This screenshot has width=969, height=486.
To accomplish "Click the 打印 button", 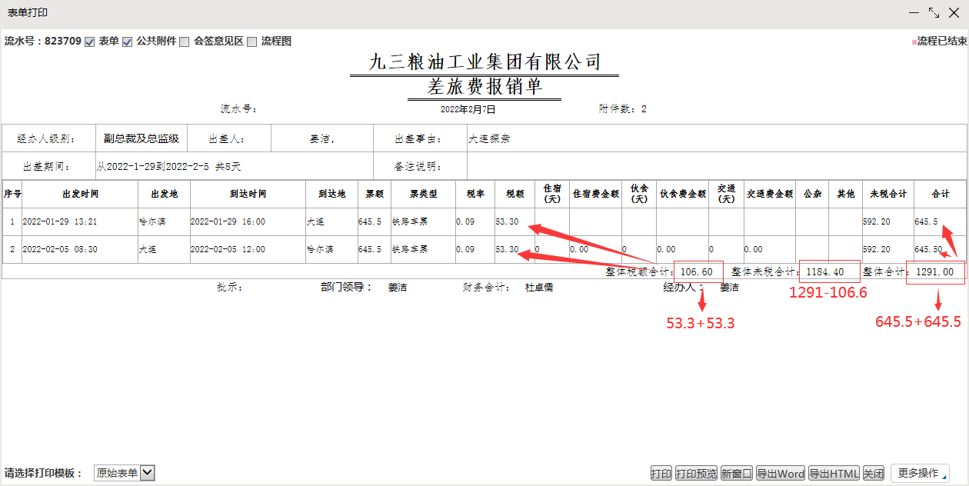I will point(661,474).
